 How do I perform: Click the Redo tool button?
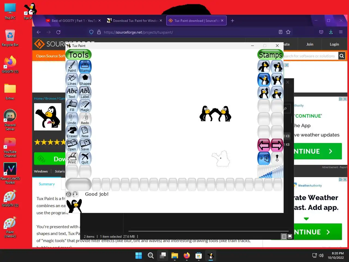click(85, 119)
